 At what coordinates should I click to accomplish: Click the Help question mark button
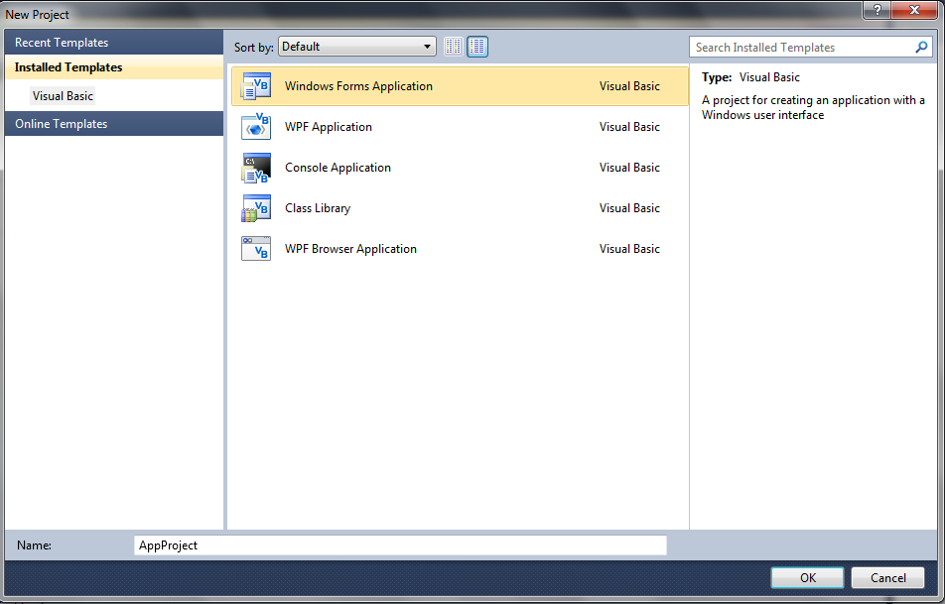(877, 10)
